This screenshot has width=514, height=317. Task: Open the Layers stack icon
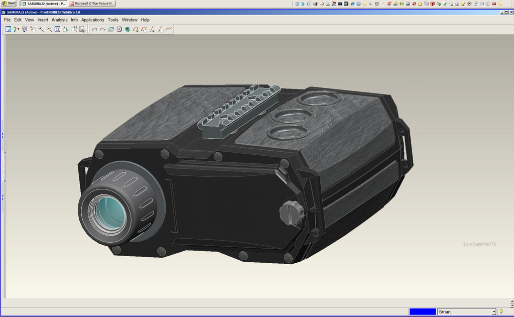click(x=111, y=29)
